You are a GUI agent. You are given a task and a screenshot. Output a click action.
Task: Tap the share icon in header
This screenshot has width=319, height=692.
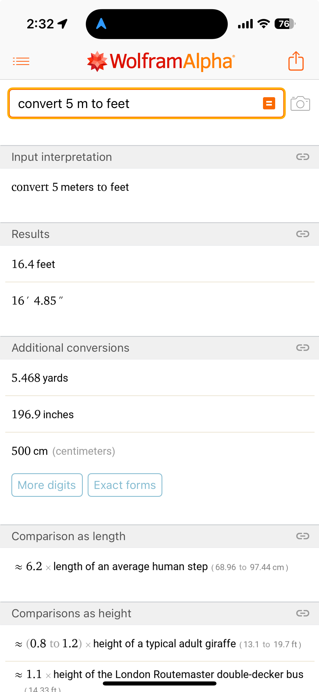pyautogui.click(x=296, y=61)
